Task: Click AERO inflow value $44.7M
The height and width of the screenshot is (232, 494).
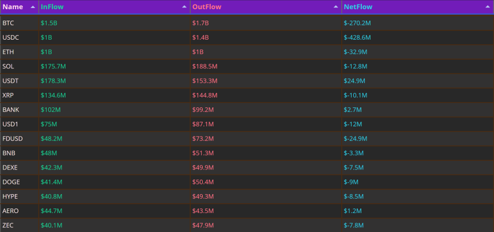Action: (x=51, y=211)
